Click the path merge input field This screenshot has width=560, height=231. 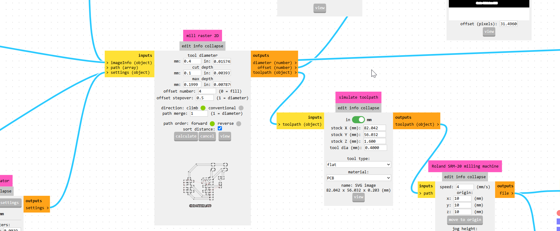(199, 114)
